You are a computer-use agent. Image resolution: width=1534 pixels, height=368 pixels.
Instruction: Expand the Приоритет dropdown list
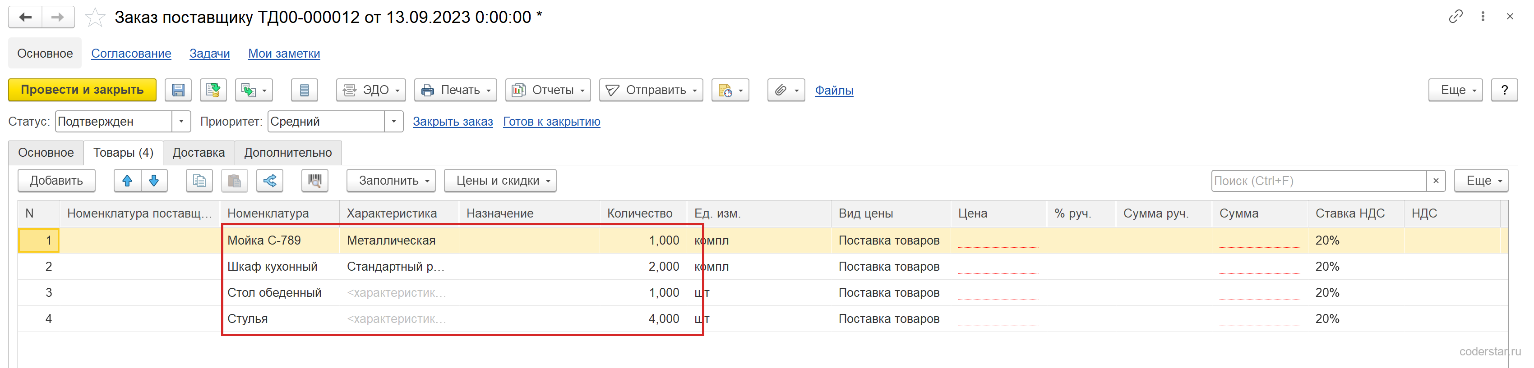[x=393, y=121]
